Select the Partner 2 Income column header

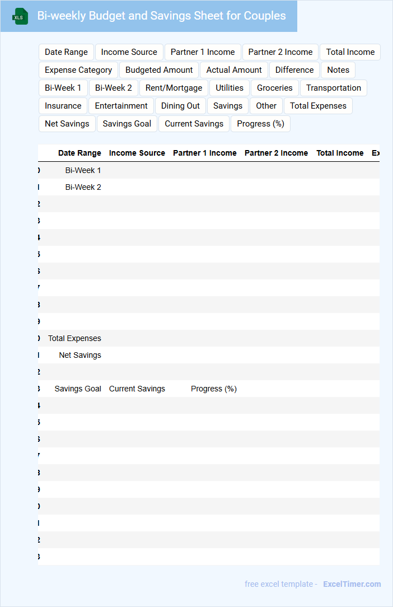(x=276, y=153)
